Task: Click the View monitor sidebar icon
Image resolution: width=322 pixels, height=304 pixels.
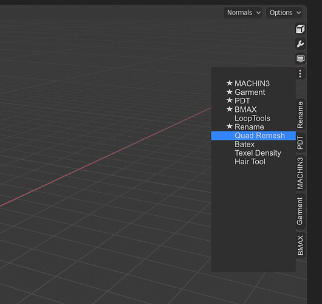Action: (300, 59)
